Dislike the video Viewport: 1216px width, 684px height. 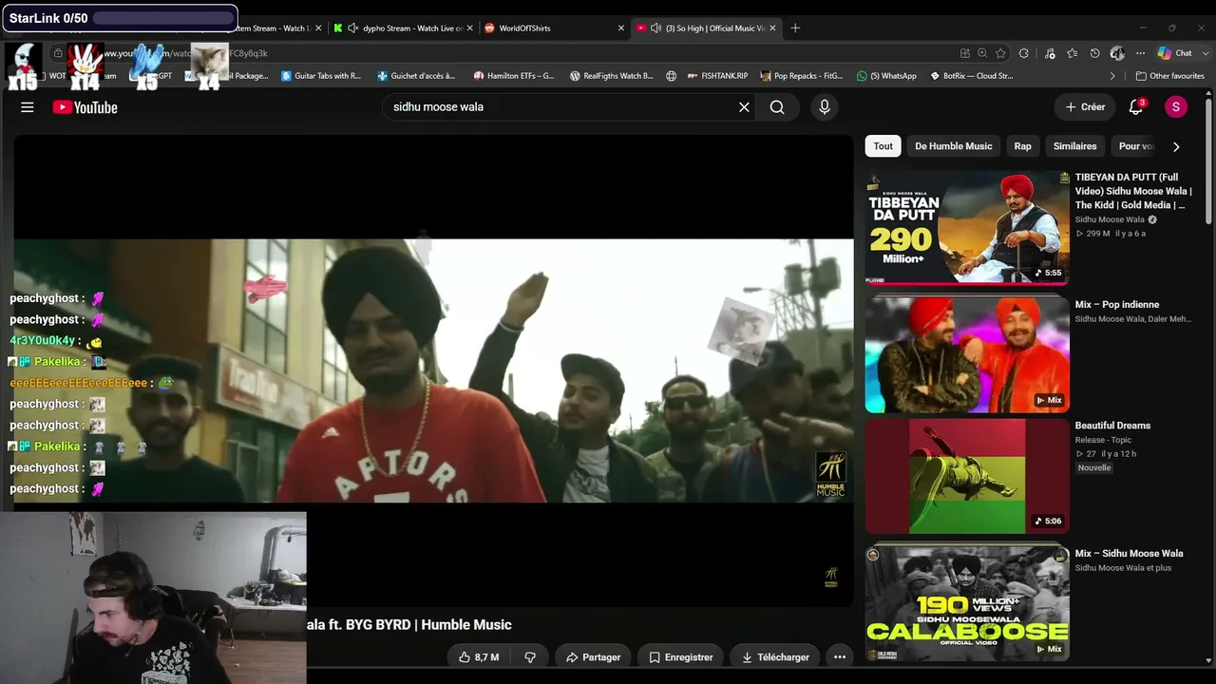point(530,656)
